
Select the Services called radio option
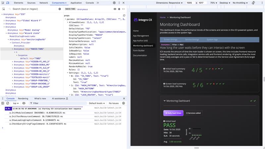click(x=193, y=113)
